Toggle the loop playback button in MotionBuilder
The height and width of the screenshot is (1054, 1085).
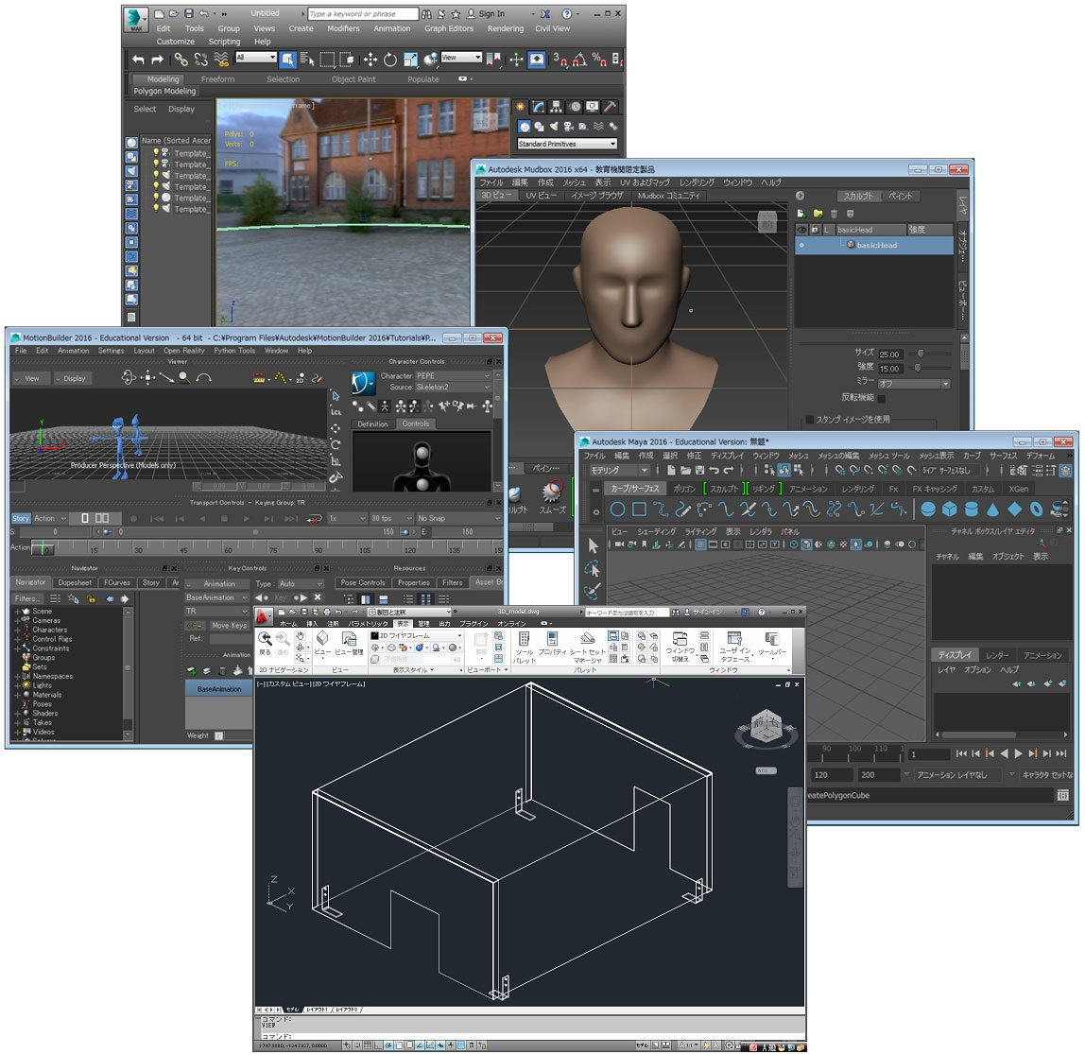tap(317, 518)
